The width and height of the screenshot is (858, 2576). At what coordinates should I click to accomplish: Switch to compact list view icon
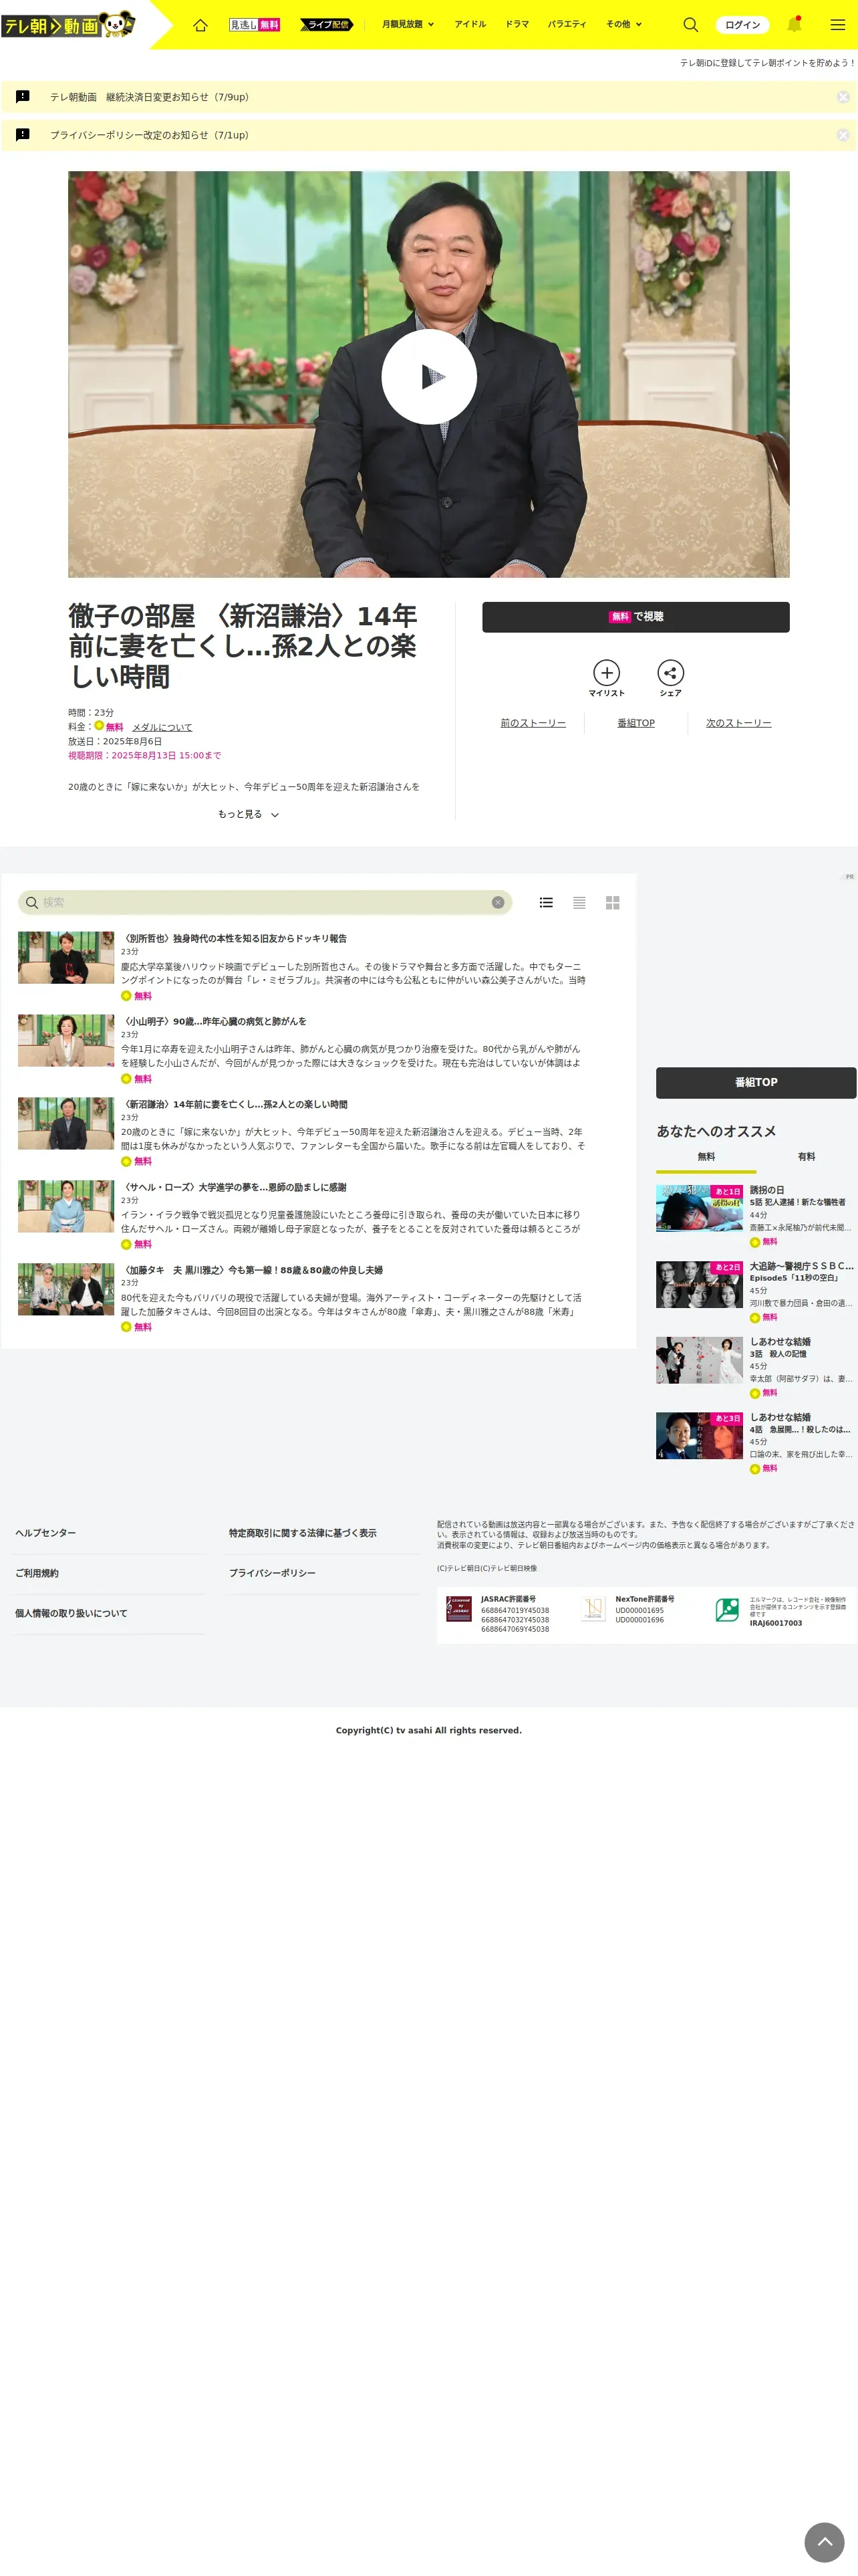point(579,902)
